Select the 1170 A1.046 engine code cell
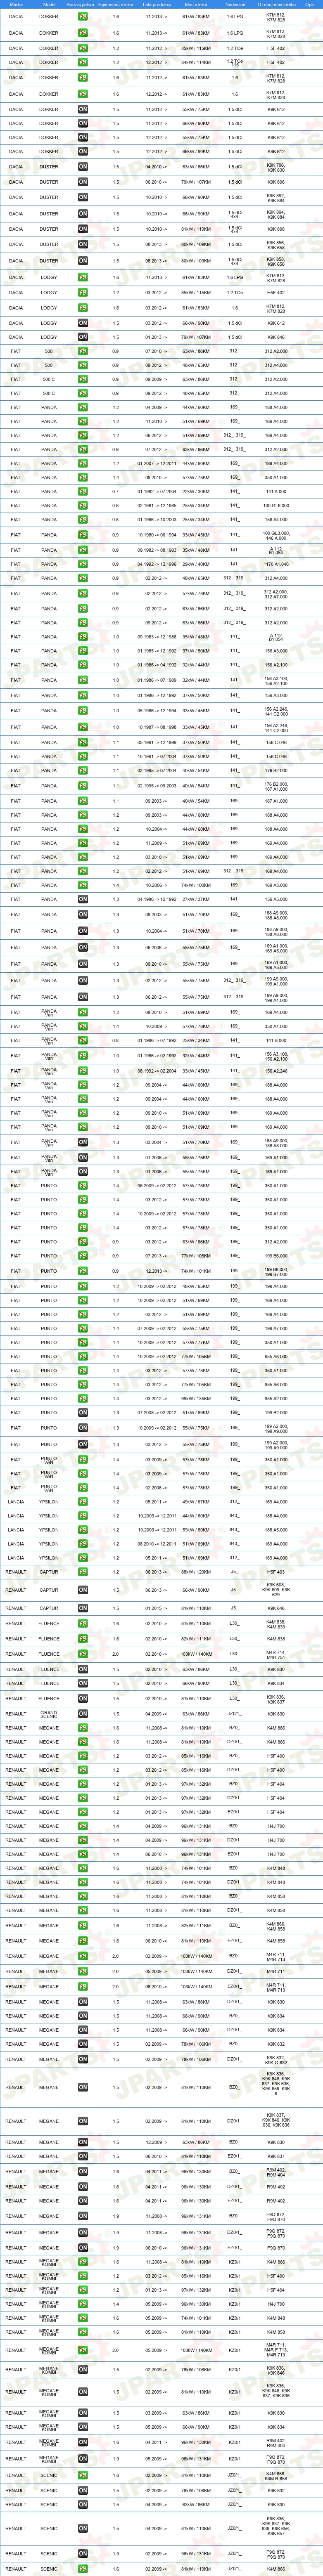The height and width of the screenshot is (2576, 323). point(275,564)
